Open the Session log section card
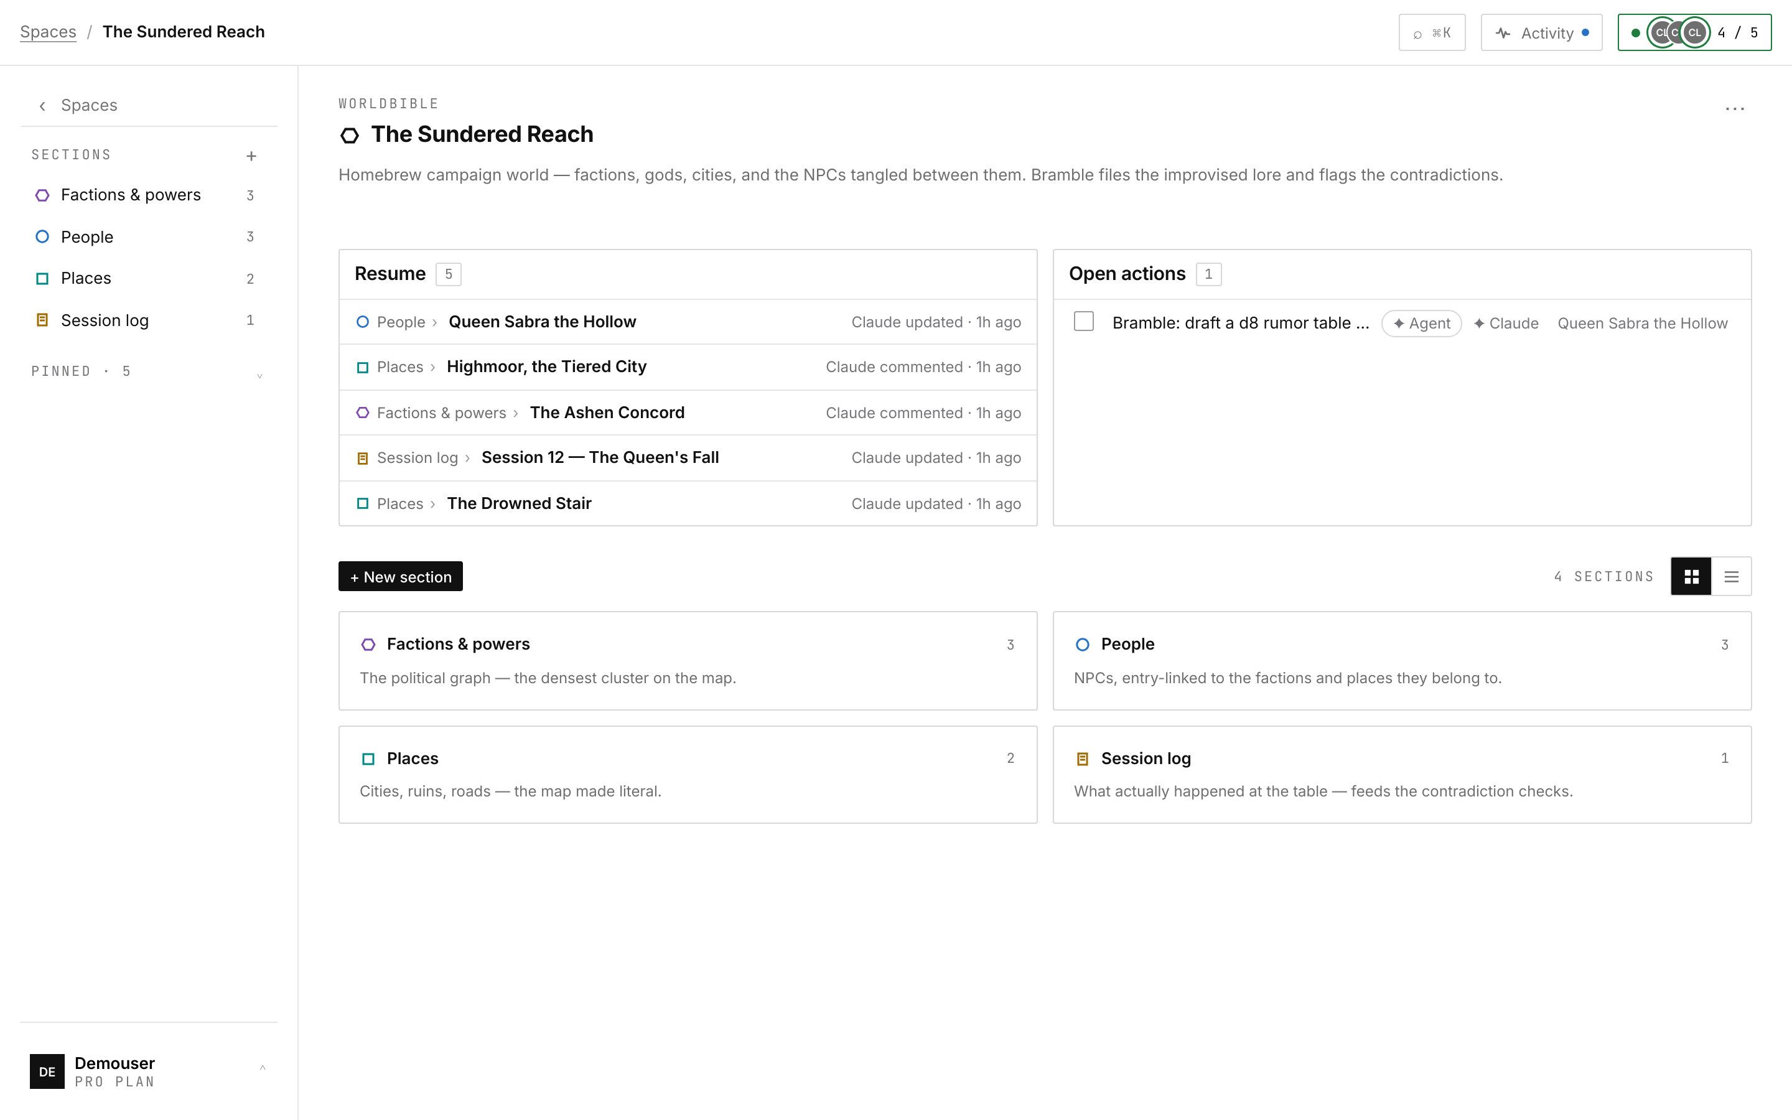Viewport: 1792px width, 1120px height. click(x=1402, y=775)
